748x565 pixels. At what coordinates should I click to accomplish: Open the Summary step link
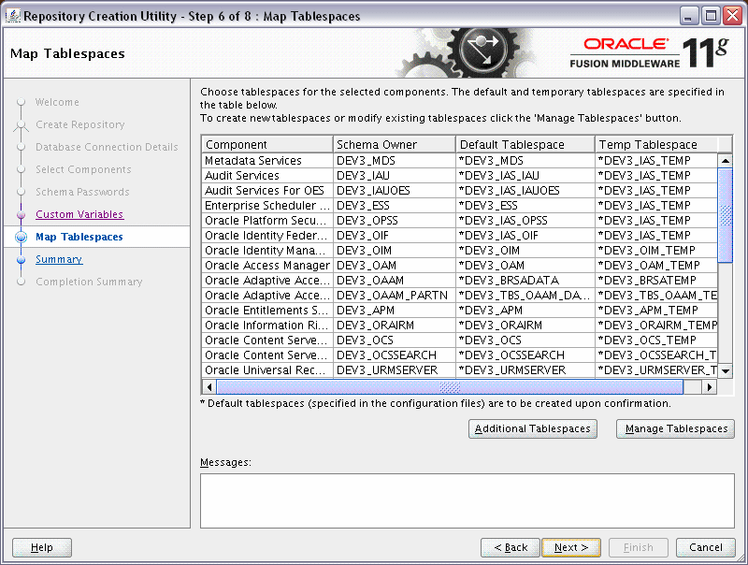pyautogui.click(x=59, y=259)
